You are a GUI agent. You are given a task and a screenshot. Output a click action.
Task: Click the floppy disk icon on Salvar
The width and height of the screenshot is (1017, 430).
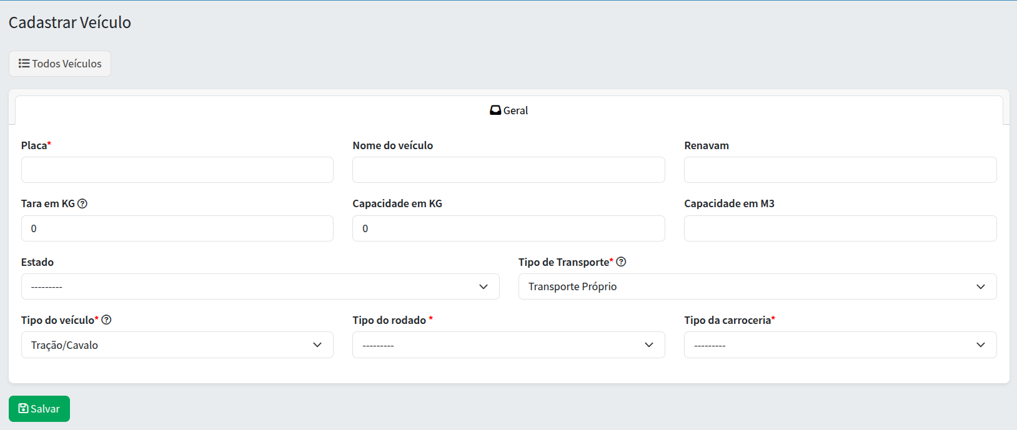(x=23, y=409)
